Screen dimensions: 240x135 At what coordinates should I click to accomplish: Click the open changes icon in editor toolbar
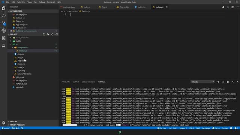[x=223, y=7]
